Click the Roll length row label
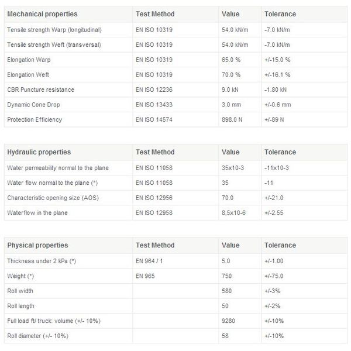The image size is (351, 351). tap(20, 306)
